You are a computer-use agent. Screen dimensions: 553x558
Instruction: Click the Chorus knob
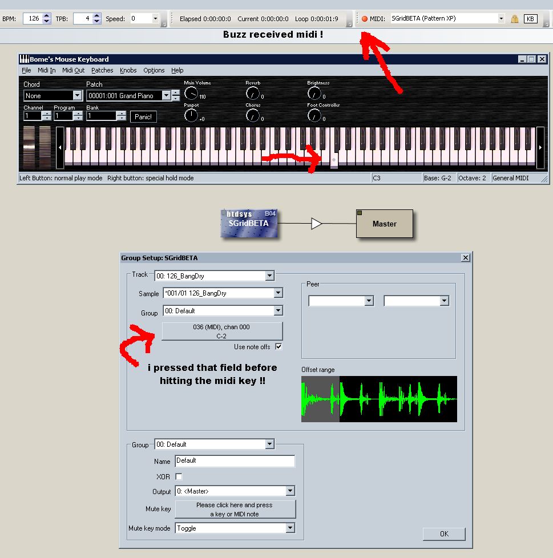coord(253,115)
